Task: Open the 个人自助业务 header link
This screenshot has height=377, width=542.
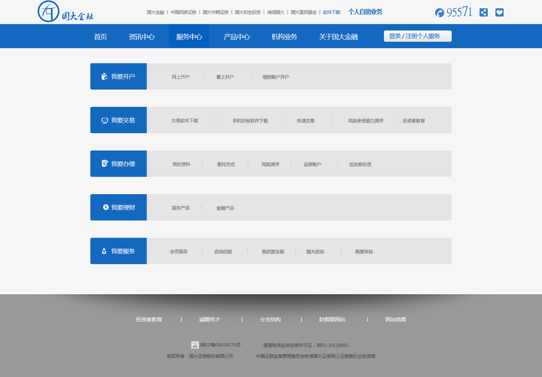Action: pos(365,12)
